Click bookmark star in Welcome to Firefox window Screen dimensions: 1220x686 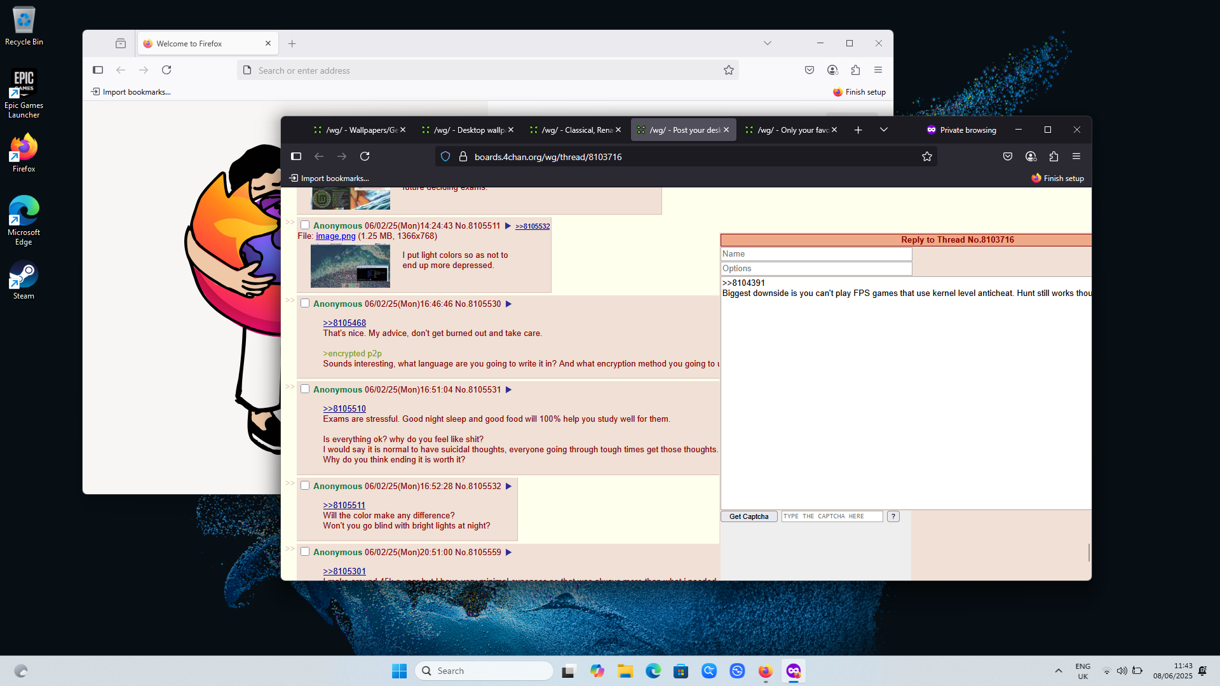729,70
